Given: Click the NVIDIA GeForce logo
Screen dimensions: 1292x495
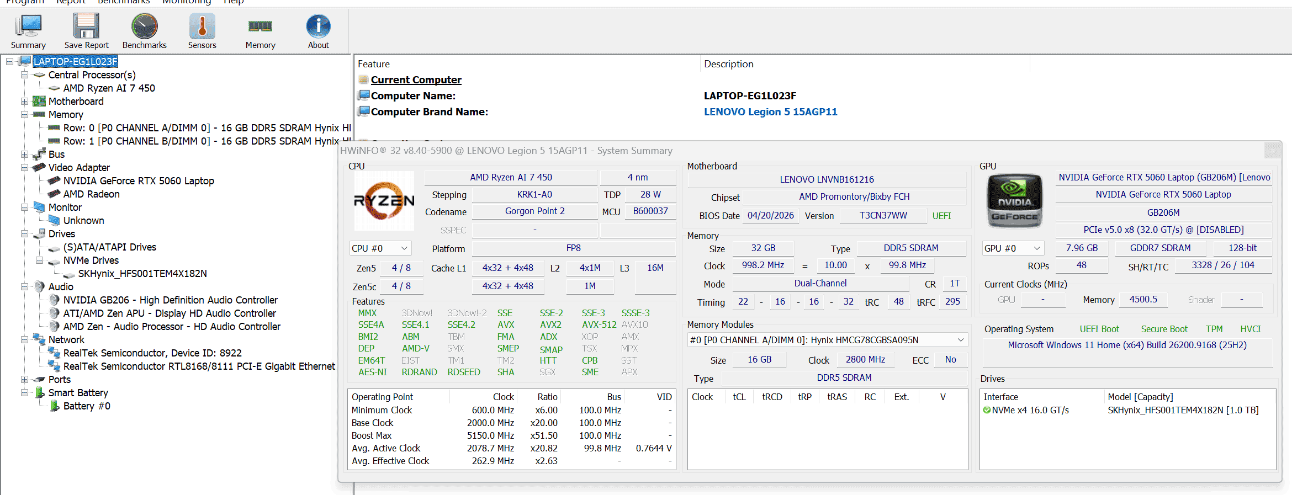Looking at the screenshot, I should click(1015, 201).
